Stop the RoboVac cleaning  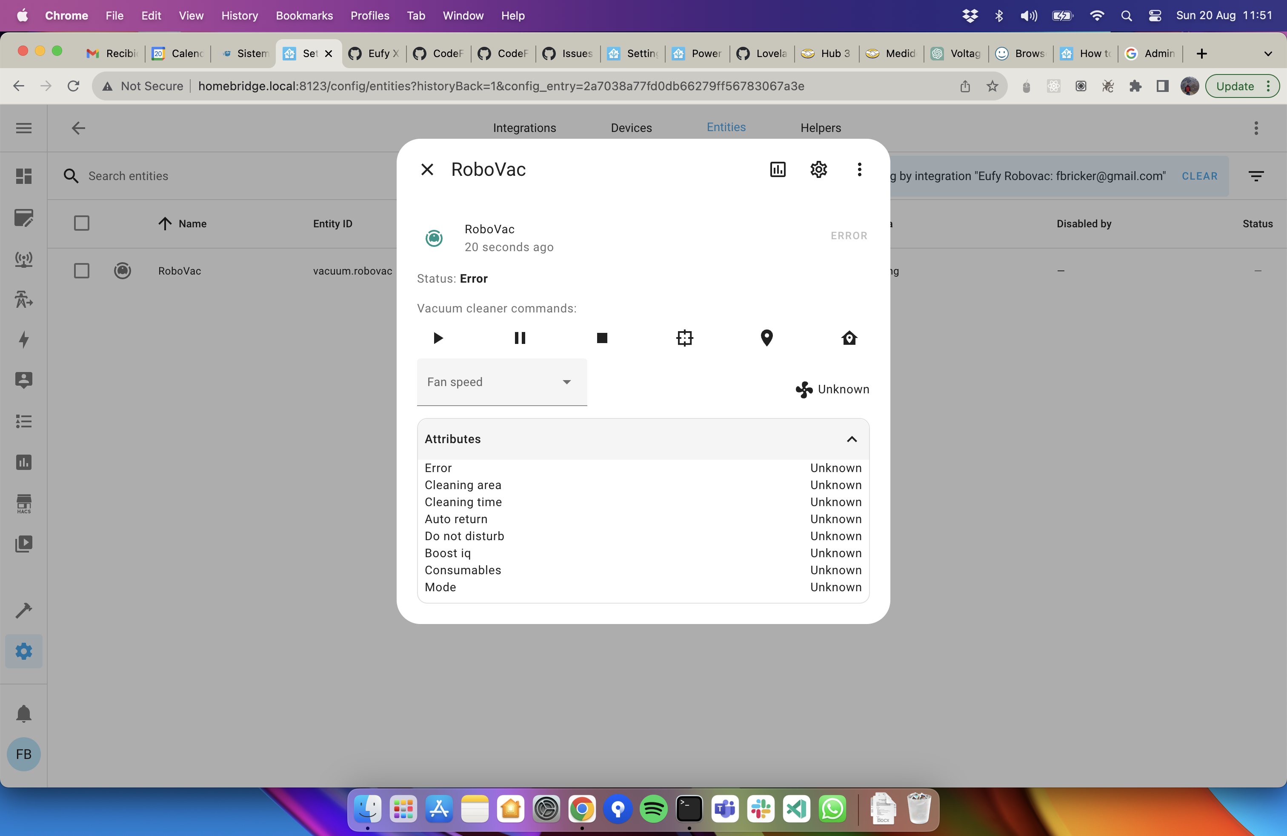click(x=602, y=338)
